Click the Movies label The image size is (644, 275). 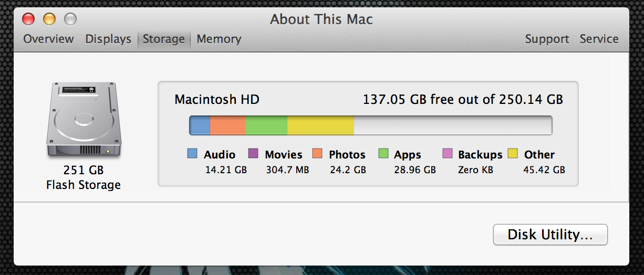pyautogui.click(x=284, y=154)
